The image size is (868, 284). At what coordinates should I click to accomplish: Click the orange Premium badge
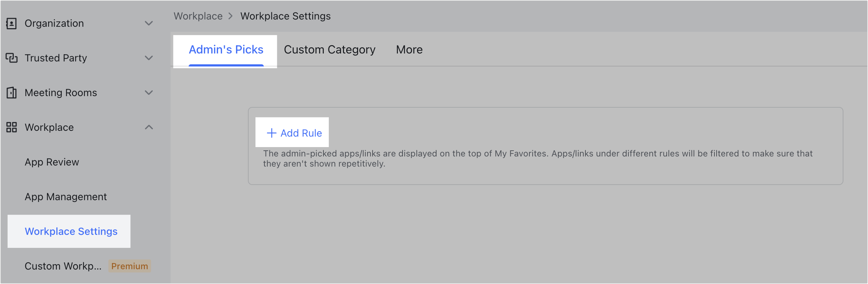pyautogui.click(x=129, y=266)
